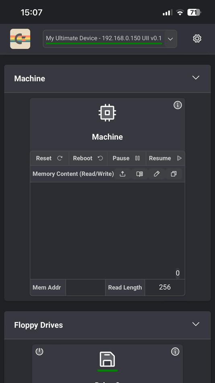This screenshot has width=215, height=383.
Task: Open floppy drive info icon
Action: click(x=175, y=352)
